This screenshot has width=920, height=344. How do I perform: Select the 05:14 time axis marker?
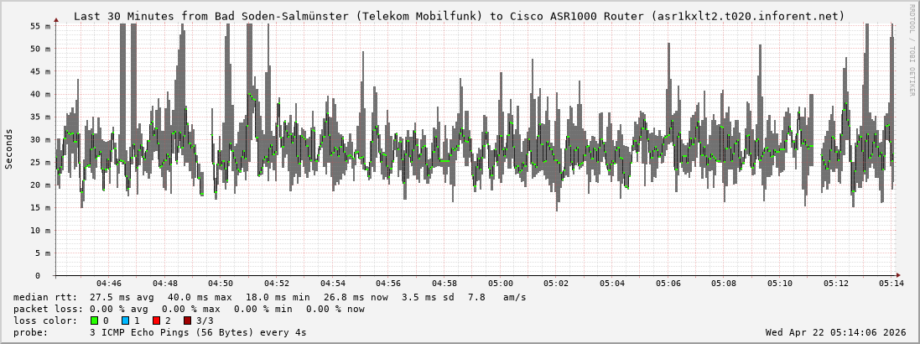[x=892, y=284]
